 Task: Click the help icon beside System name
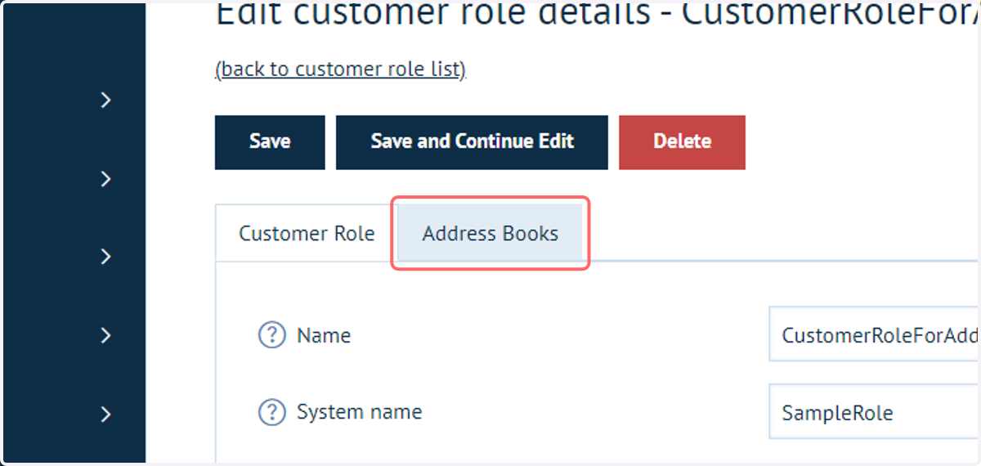[x=272, y=412]
